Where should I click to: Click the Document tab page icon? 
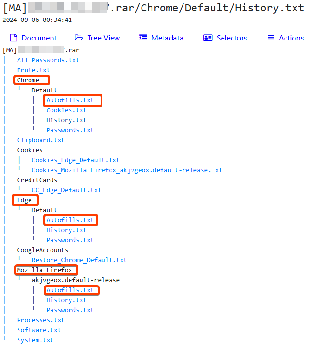(13, 38)
